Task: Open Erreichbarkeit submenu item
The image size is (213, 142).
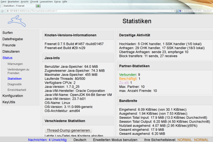Action: click(17, 90)
